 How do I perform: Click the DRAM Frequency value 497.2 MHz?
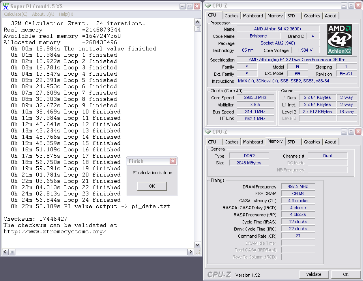(x=298, y=186)
